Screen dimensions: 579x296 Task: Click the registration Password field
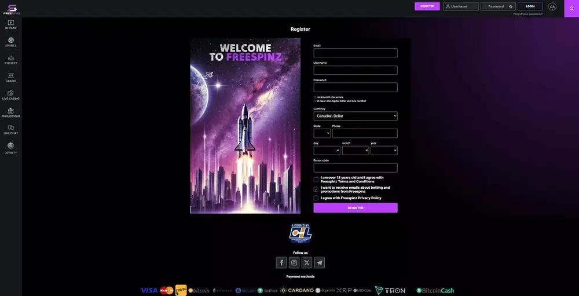pos(356,87)
